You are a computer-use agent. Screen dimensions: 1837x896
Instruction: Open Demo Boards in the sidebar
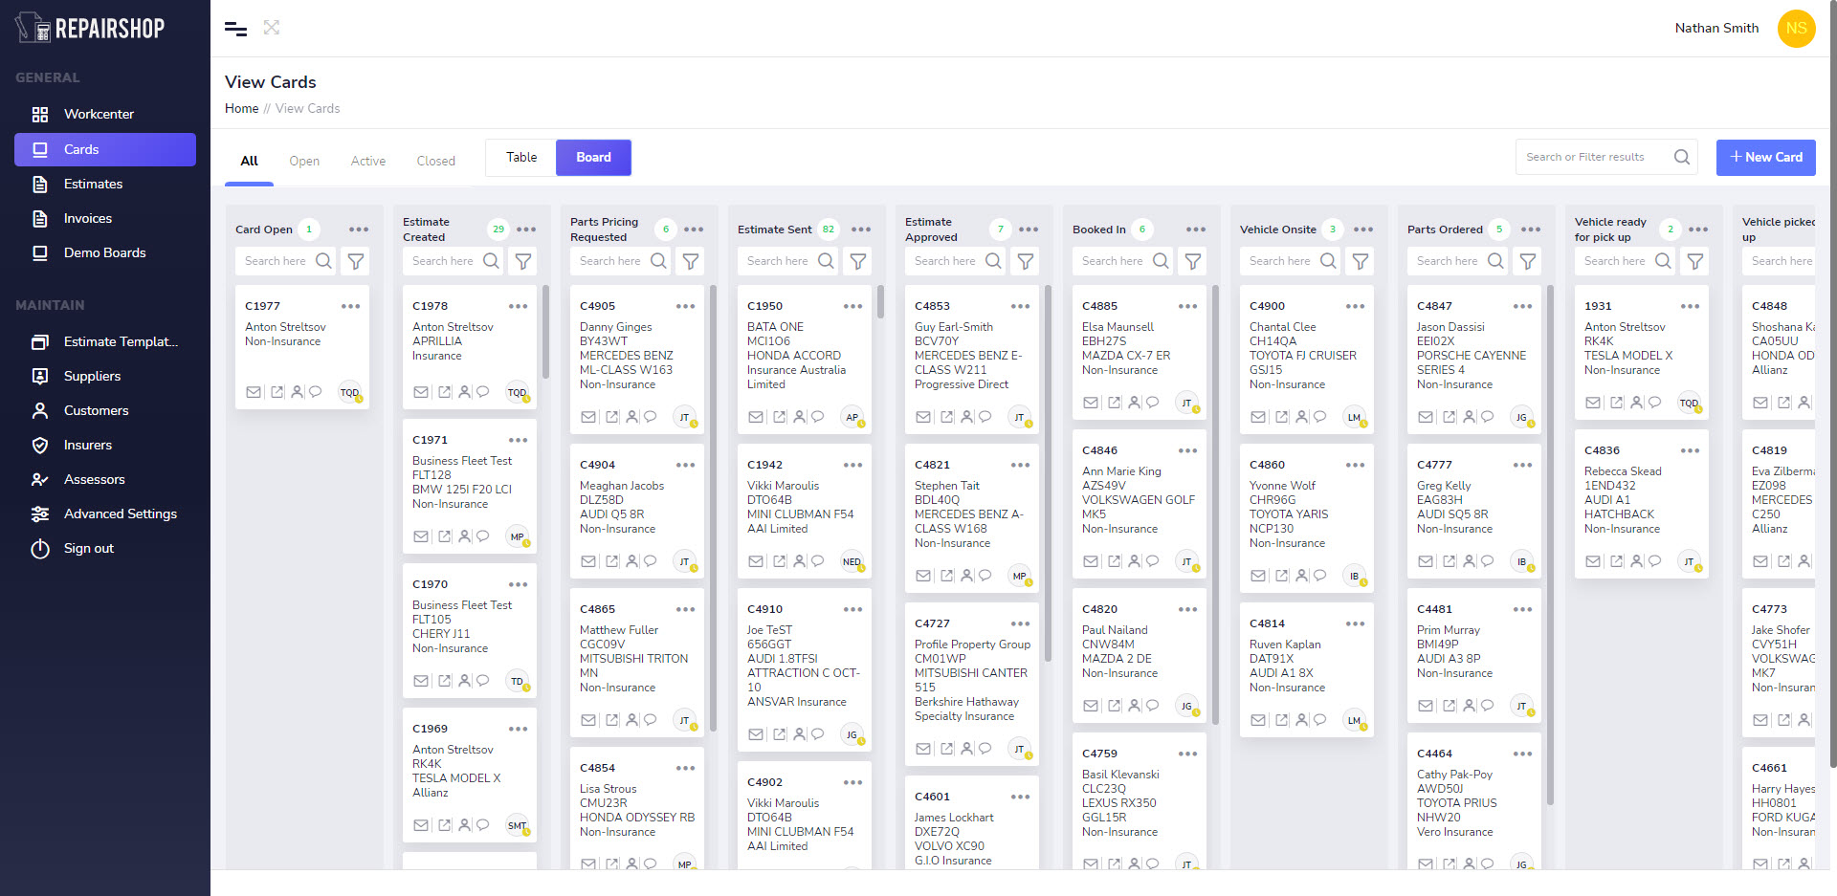pyautogui.click(x=105, y=252)
